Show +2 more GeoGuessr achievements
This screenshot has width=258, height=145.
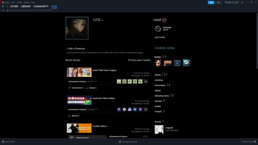tap(146, 109)
